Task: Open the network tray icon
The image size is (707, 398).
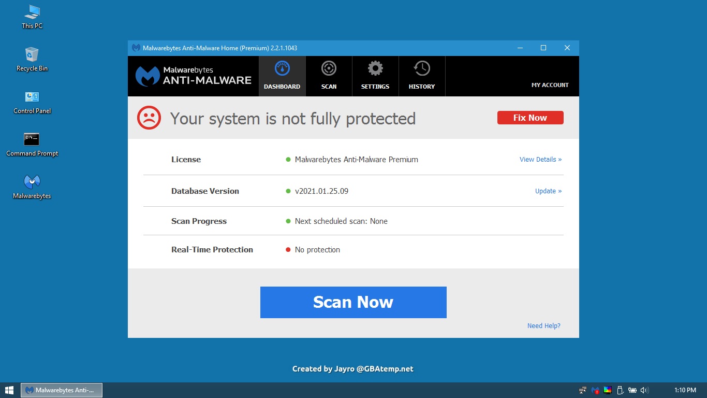Action: click(583, 390)
